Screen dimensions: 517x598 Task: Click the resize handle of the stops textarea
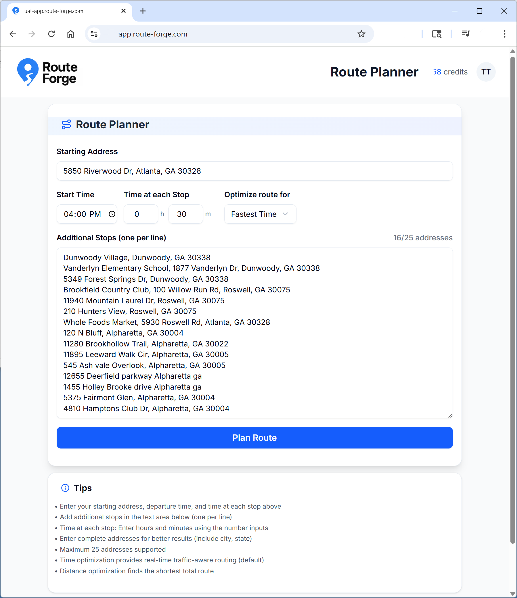[450, 416]
